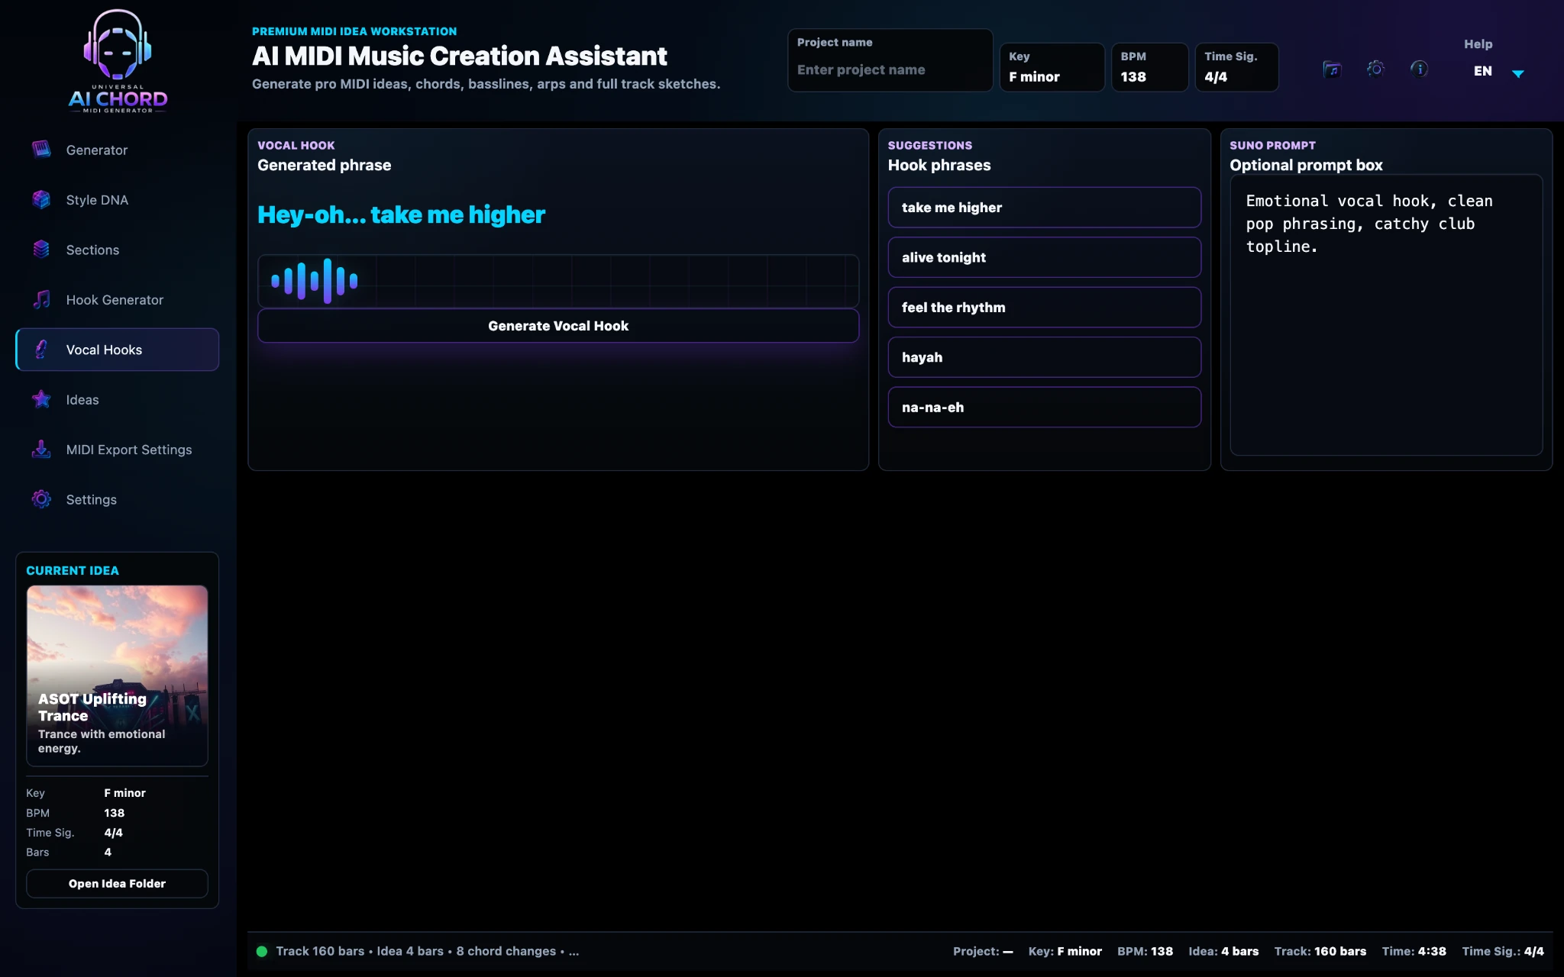Open the music folder icon in header

pos(1331,69)
